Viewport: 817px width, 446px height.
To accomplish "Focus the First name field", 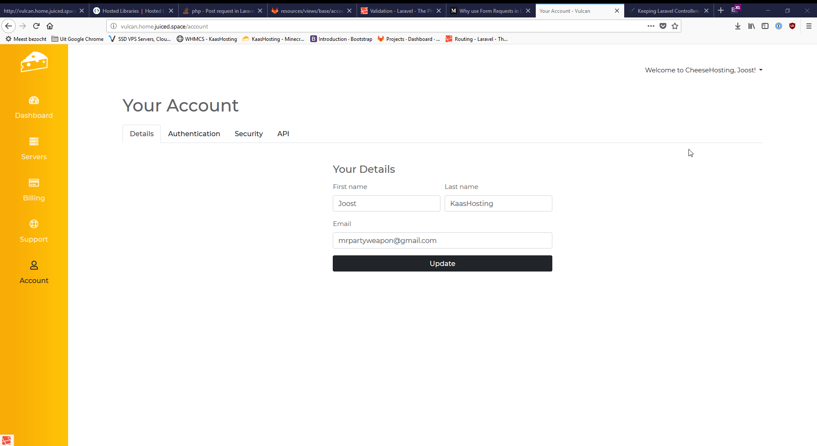I will pyautogui.click(x=386, y=204).
